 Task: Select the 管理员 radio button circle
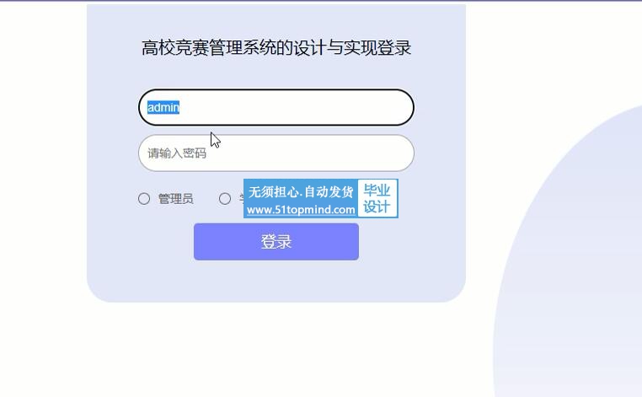[x=144, y=199]
